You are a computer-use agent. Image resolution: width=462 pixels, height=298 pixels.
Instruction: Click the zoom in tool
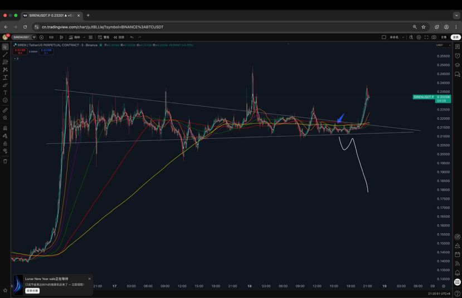tap(5, 118)
